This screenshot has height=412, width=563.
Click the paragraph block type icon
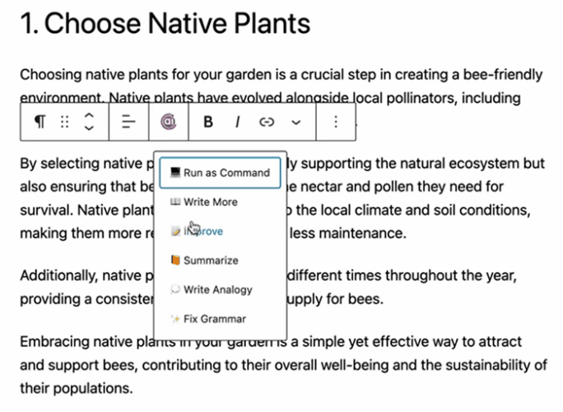pyautogui.click(x=40, y=122)
